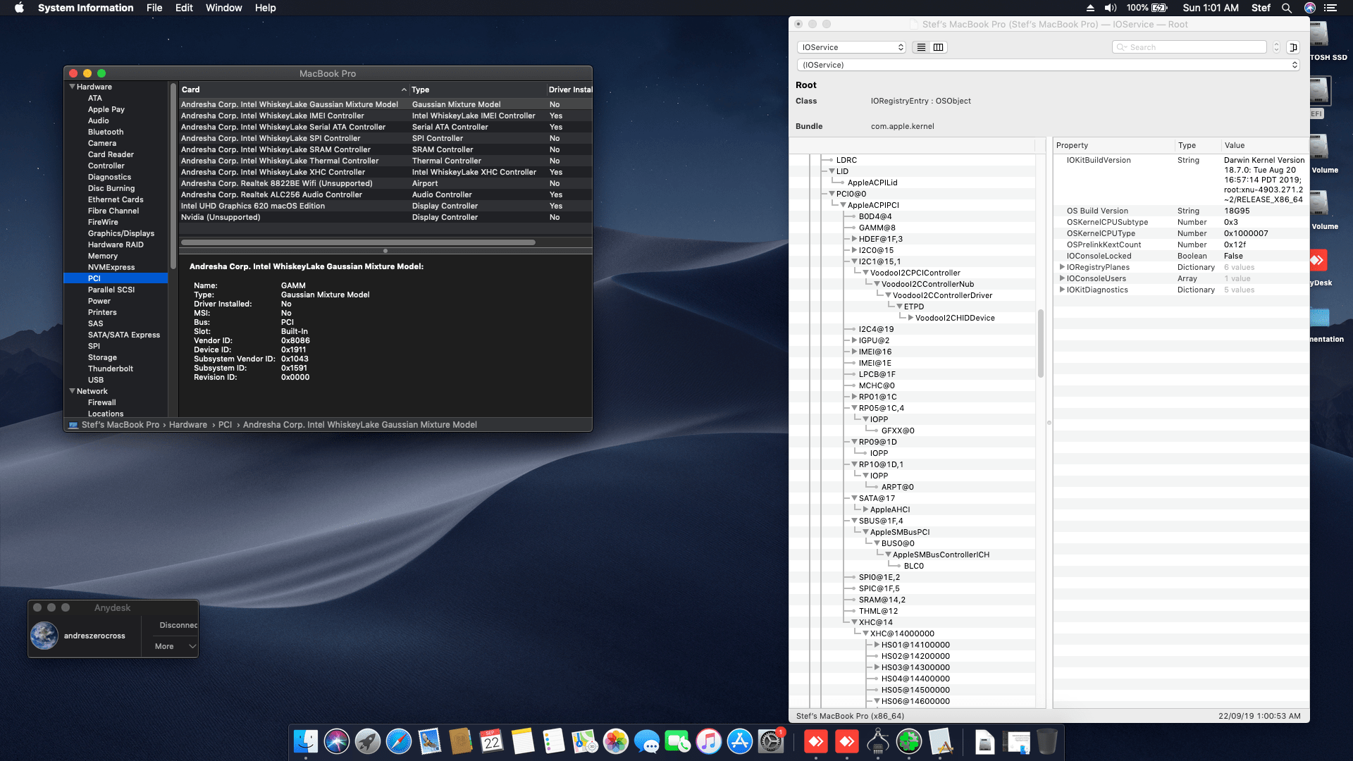
Task: Click the eject icon in menu bar
Action: click(x=1090, y=8)
